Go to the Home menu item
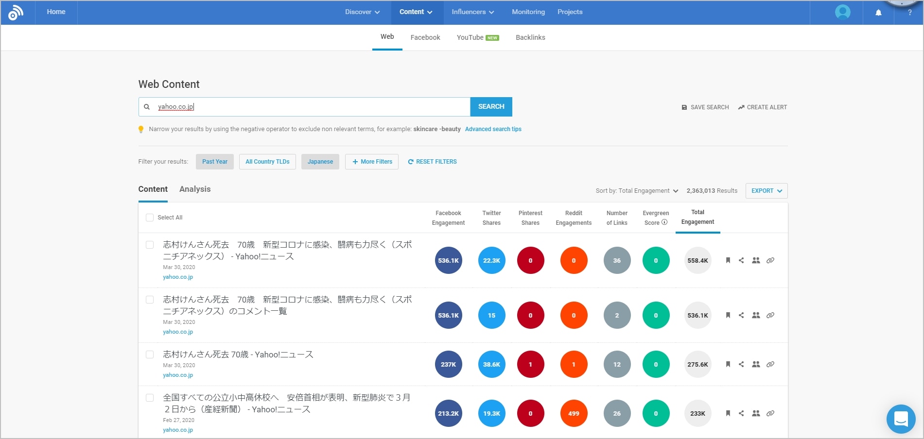The image size is (924, 439). (56, 12)
